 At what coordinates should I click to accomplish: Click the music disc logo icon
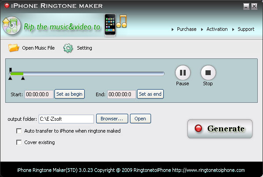11,25
